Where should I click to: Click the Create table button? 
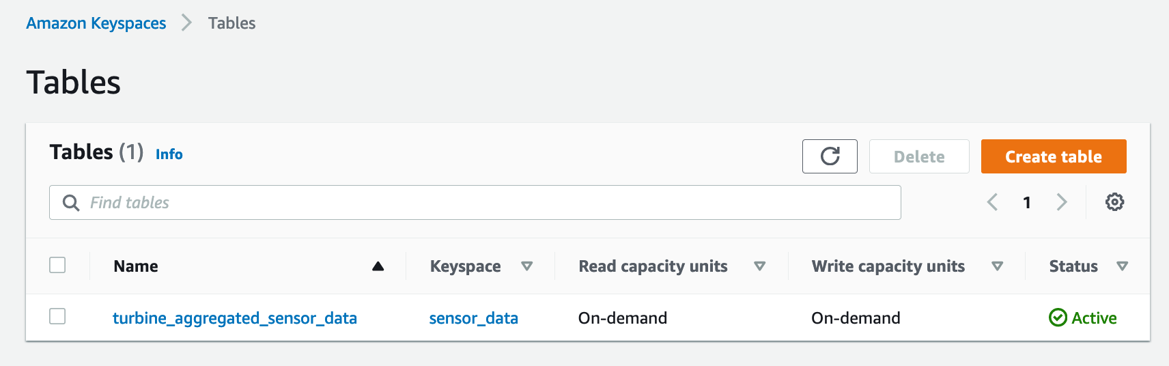[x=1053, y=156]
